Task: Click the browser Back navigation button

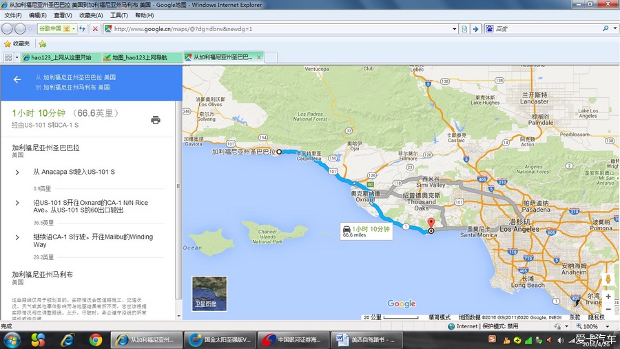Action: (7, 29)
